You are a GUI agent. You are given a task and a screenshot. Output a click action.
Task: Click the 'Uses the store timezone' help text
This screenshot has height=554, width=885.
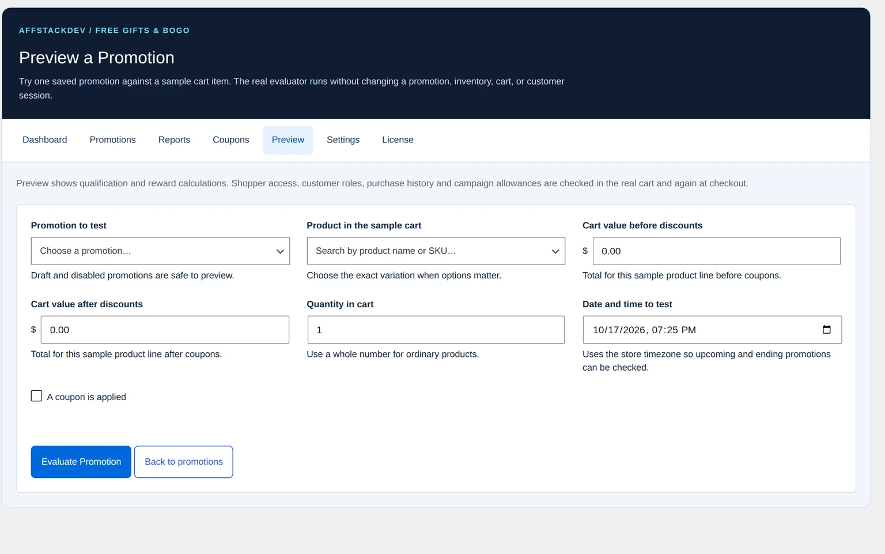coord(706,361)
